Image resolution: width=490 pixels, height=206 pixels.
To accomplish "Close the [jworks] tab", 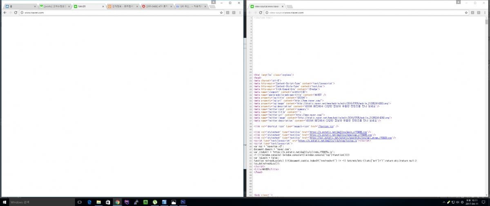I will click(x=69, y=7).
